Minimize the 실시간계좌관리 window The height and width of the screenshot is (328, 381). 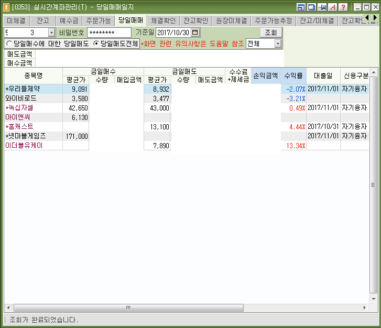357,7
